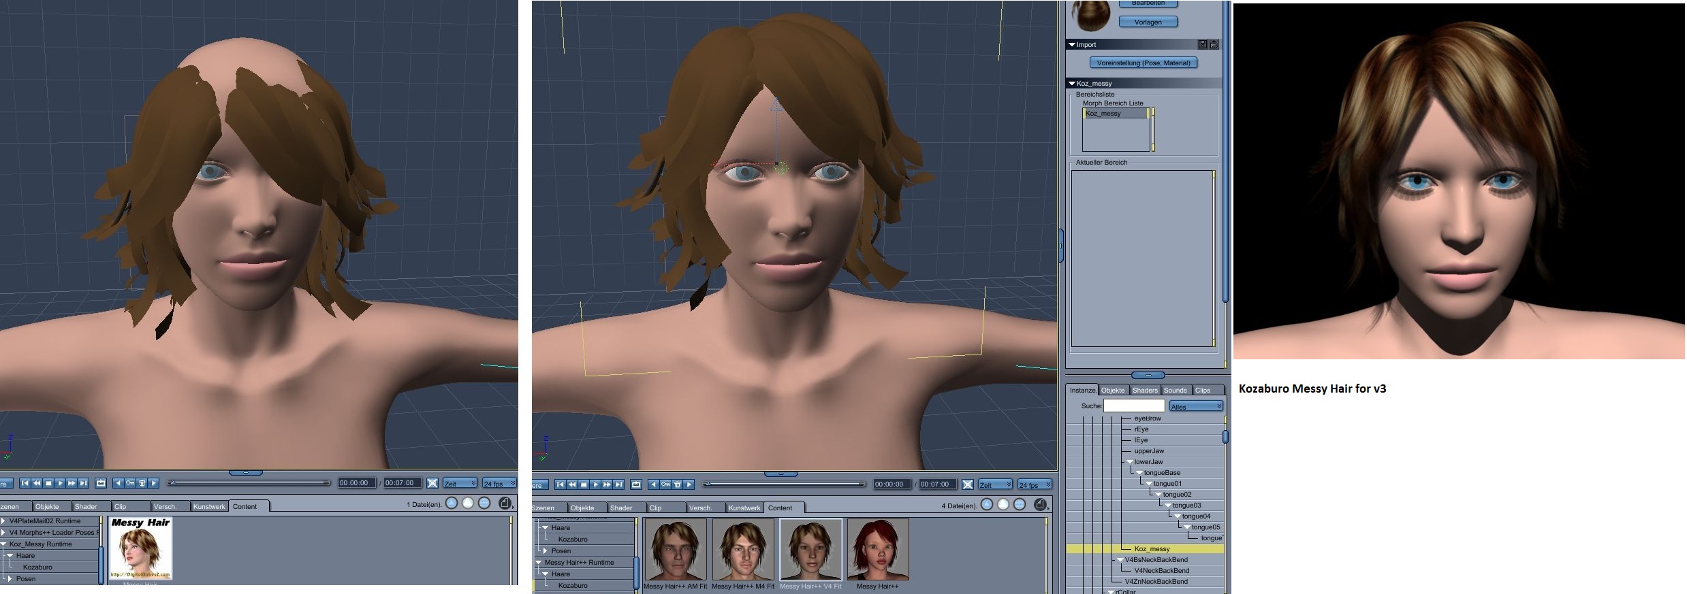Add keyframe with key icon above 1 Datei(en) browser
Screen dimensions: 1687x594
click(x=130, y=483)
